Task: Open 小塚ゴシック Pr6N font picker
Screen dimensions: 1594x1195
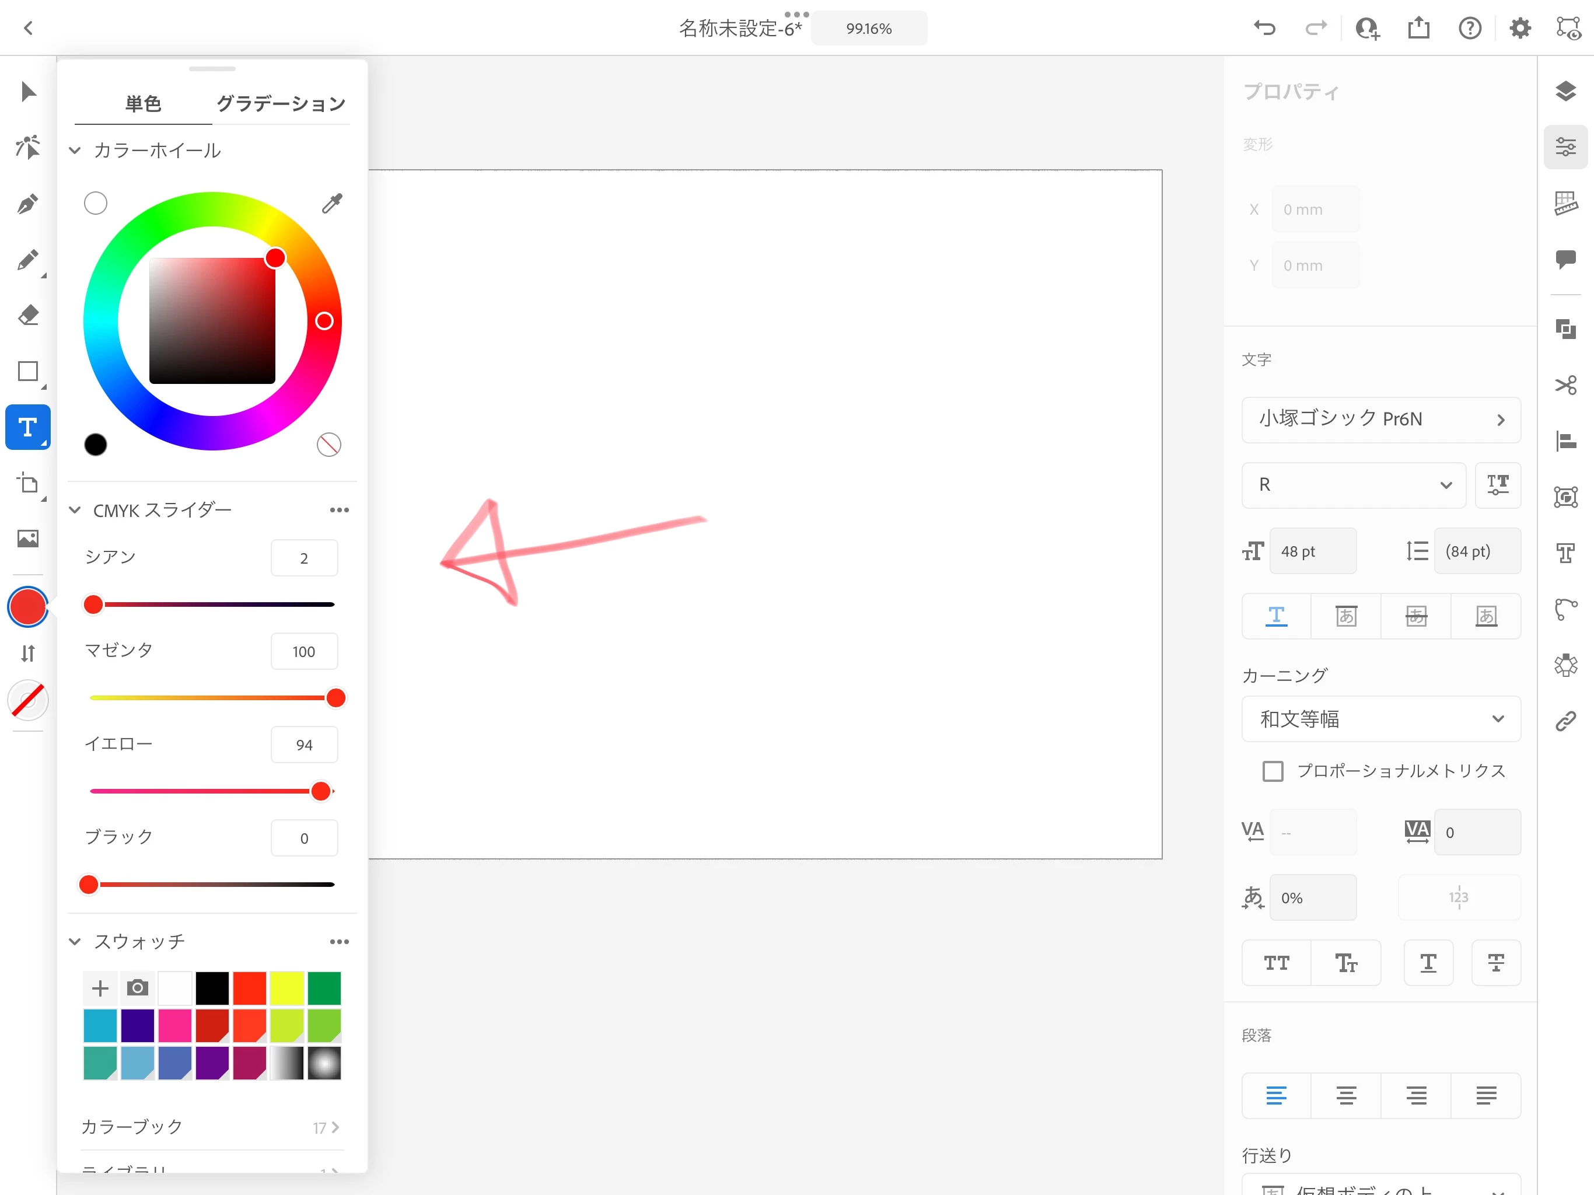Action: click(x=1380, y=420)
